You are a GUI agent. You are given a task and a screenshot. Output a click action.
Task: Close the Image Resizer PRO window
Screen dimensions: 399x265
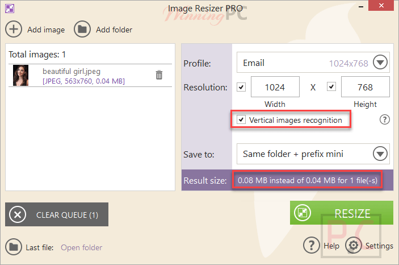[381, 6]
